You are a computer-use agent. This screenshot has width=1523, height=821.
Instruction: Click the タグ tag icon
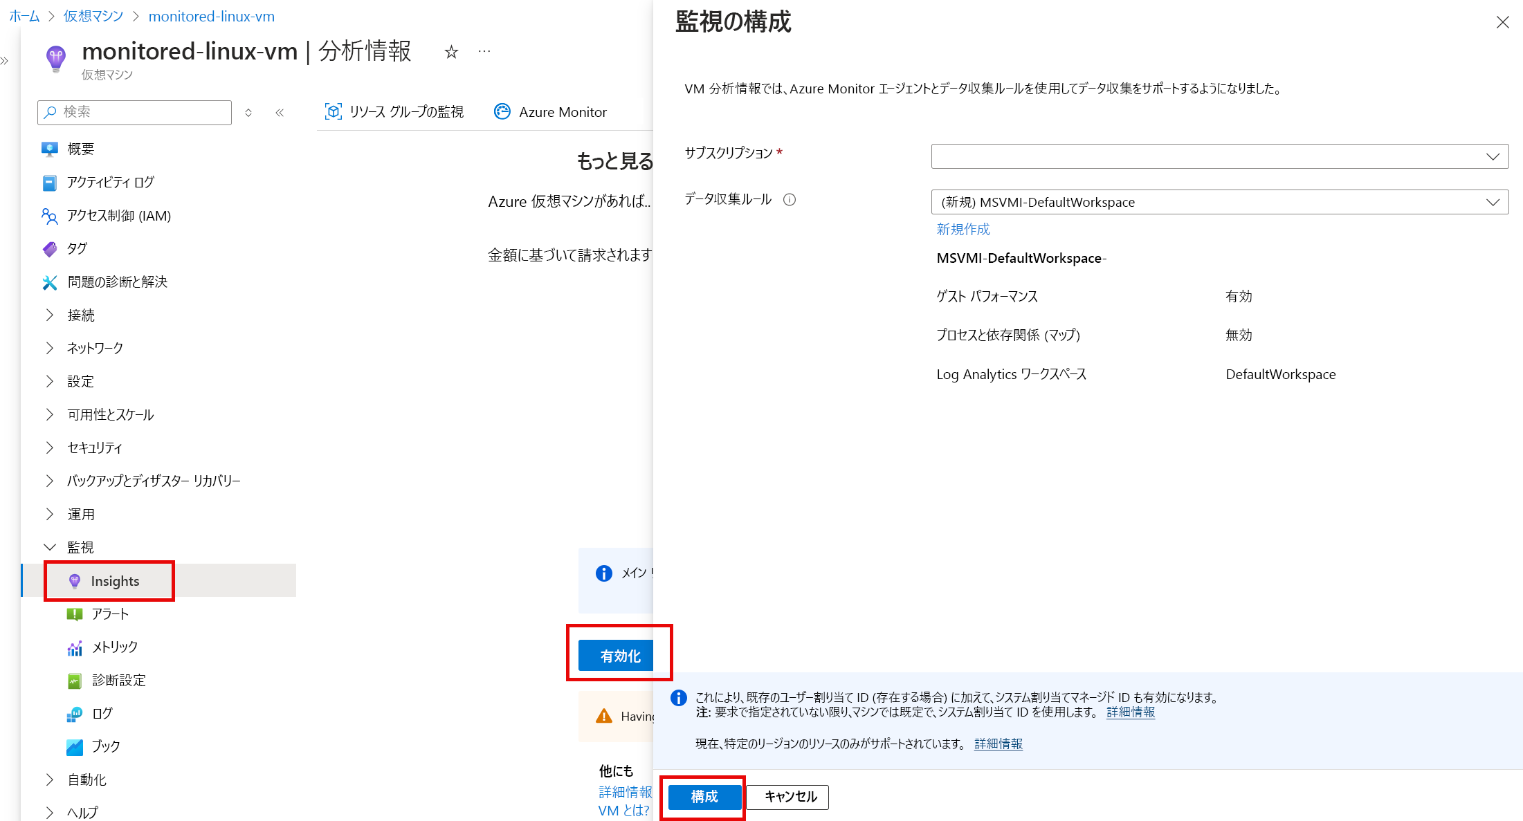tap(50, 249)
